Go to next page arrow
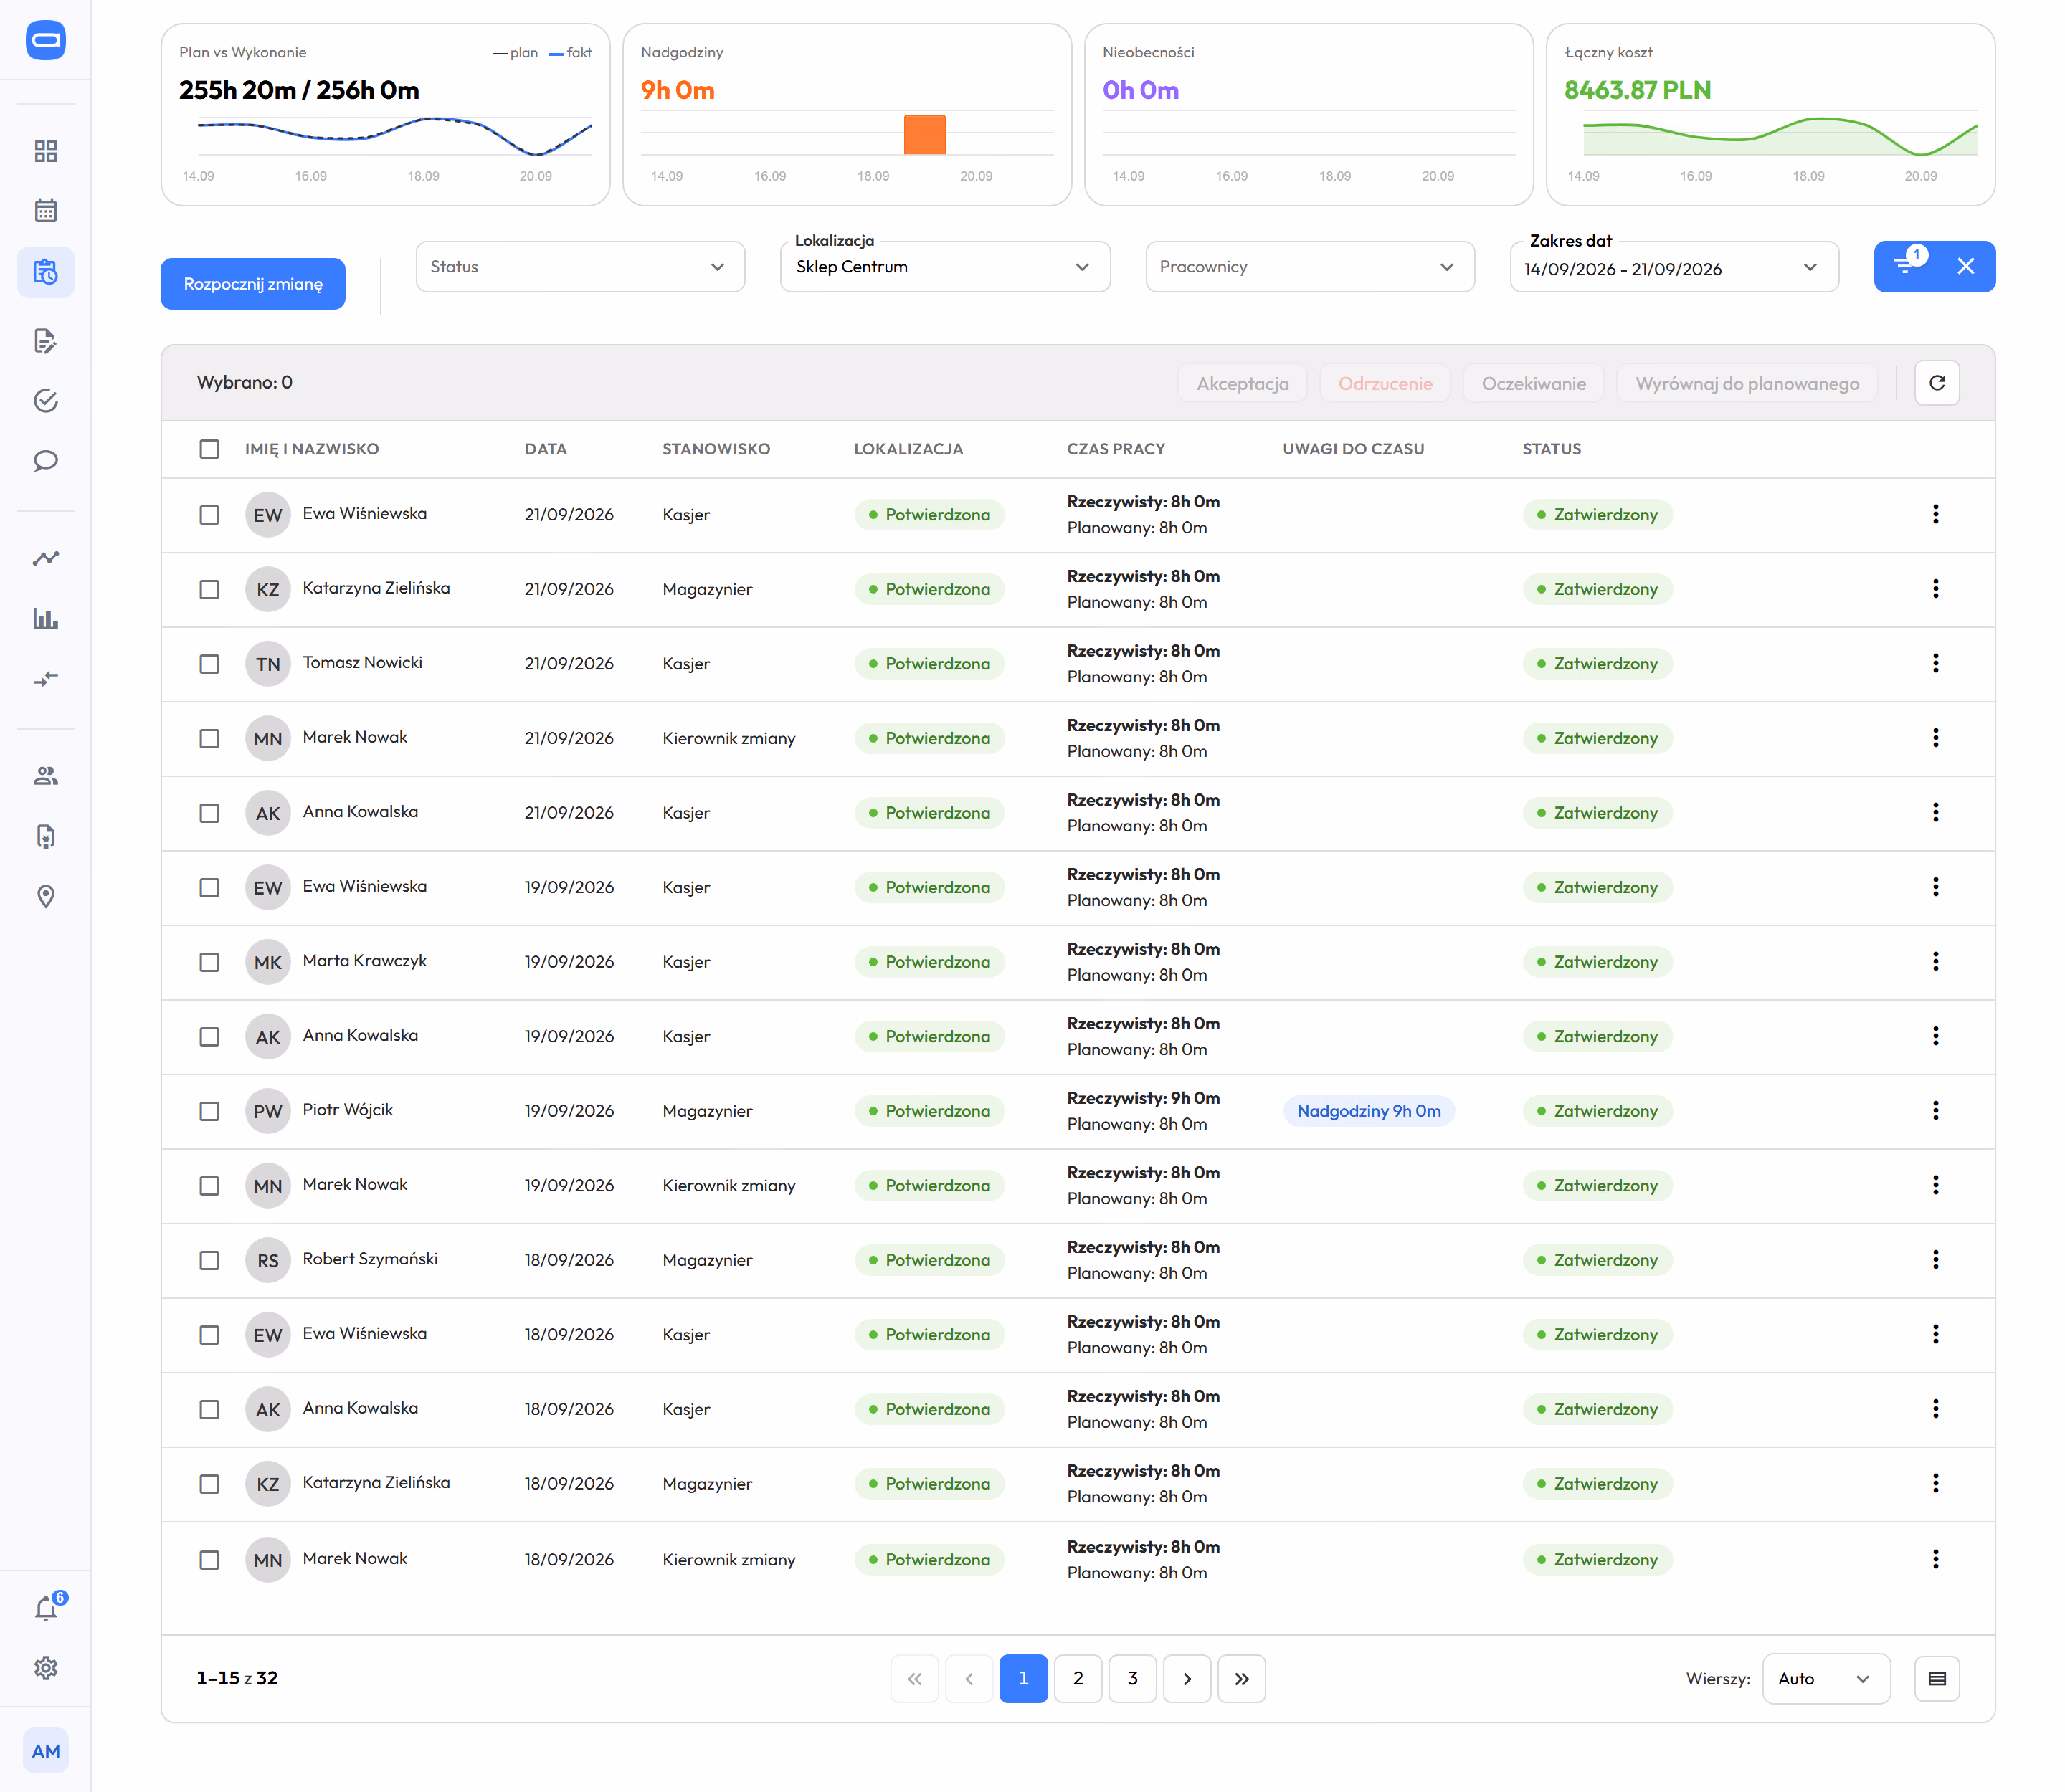Image resolution: width=2065 pixels, height=1792 pixels. [x=1187, y=1679]
